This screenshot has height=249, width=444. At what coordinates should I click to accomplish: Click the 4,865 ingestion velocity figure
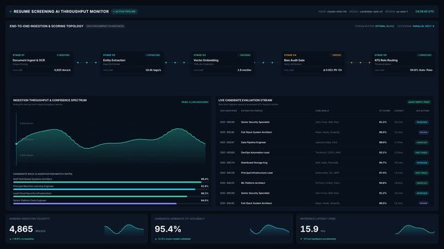tap(21, 229)
